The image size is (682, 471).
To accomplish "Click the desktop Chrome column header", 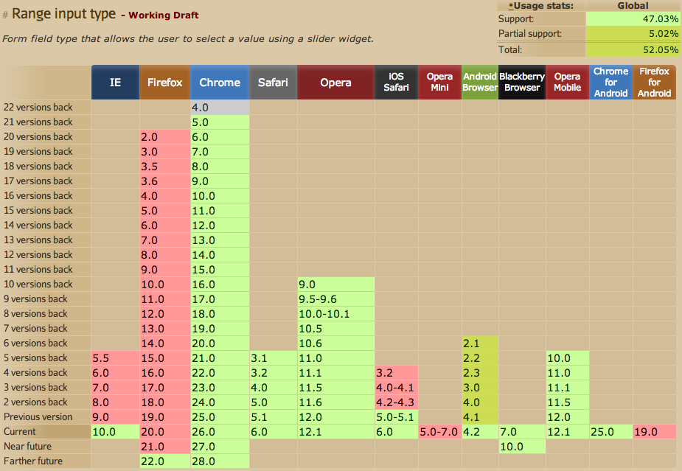I will tap(220, 83).
